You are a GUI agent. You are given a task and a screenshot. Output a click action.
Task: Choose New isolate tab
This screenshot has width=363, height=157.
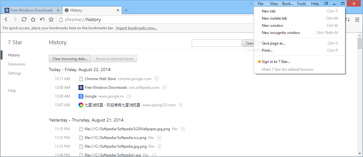pyautogui.click(x=299, y=18)
